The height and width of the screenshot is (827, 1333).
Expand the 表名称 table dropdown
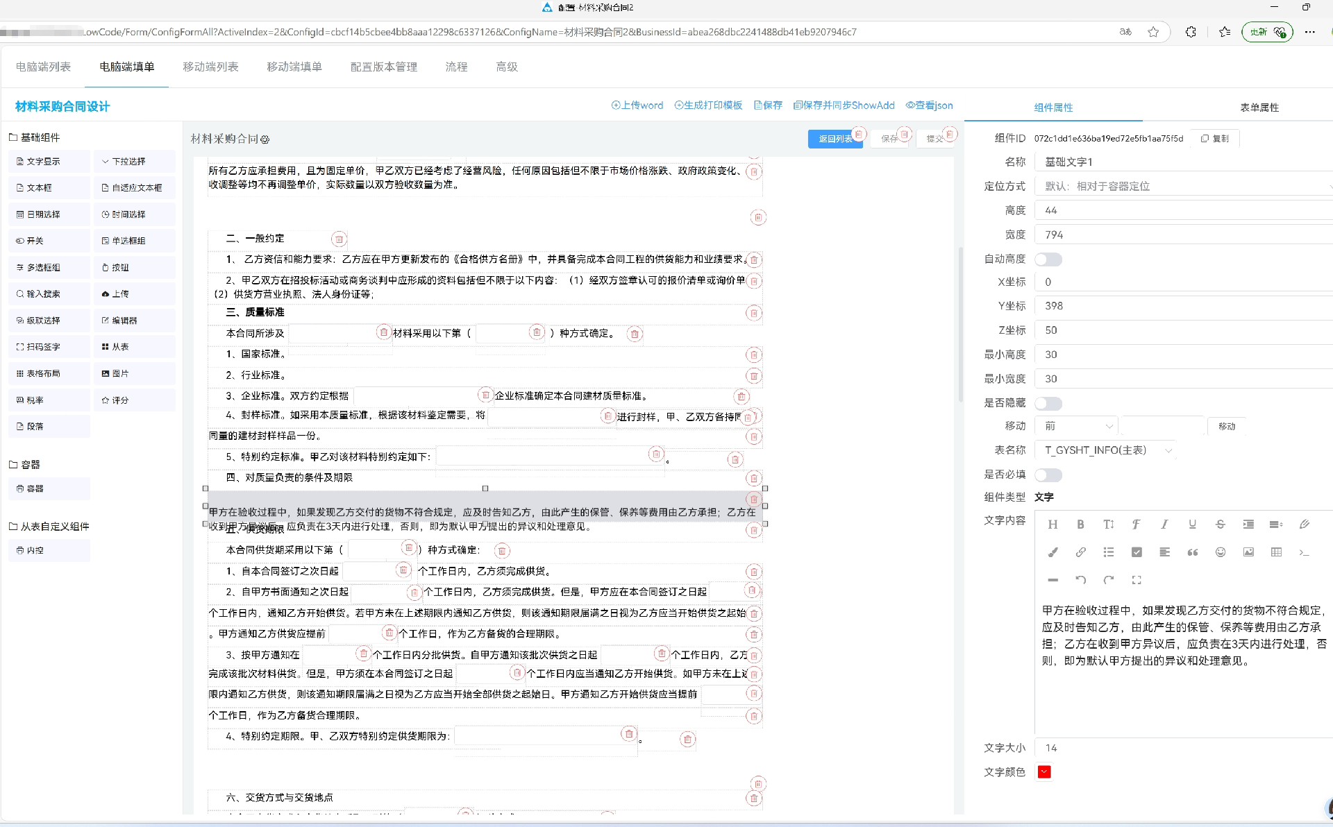[1105, 450]
